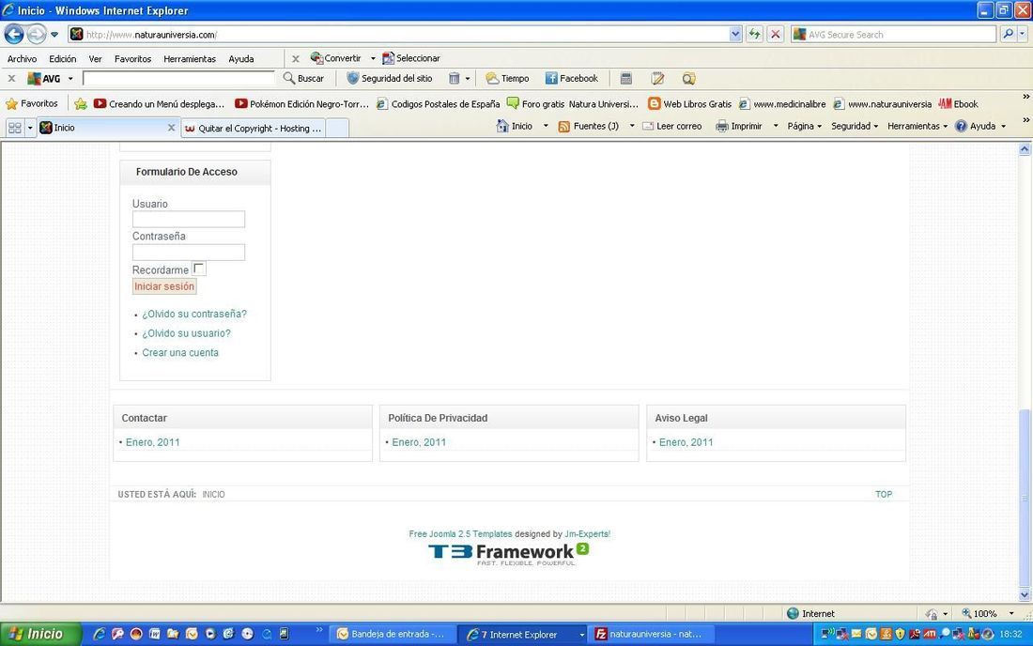Click the address bar URL field
Screen dimensions: 1033x646
[398, 34]
